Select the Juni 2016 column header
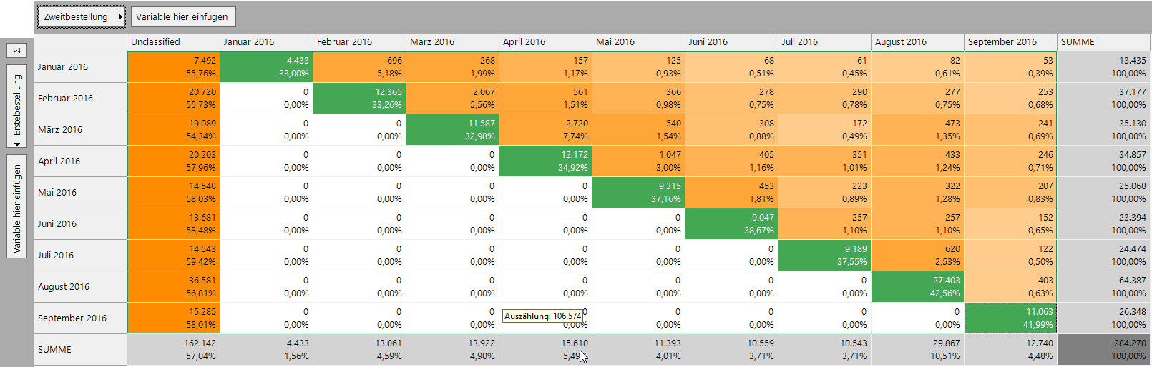 (732, 41)
